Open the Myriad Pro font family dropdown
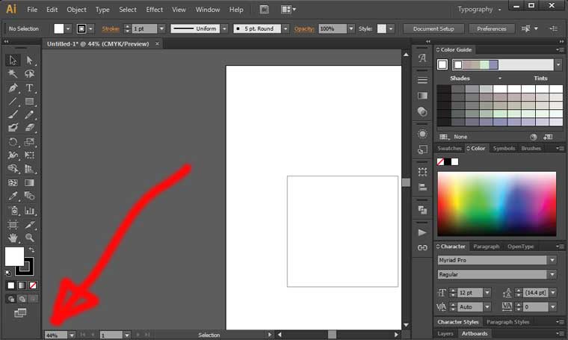Viewport: 568px width, 340px height. coord(552,260)
